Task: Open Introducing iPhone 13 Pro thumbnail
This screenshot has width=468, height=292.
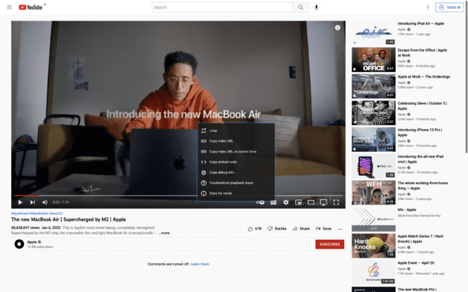Action: click(x=374, y=139)
